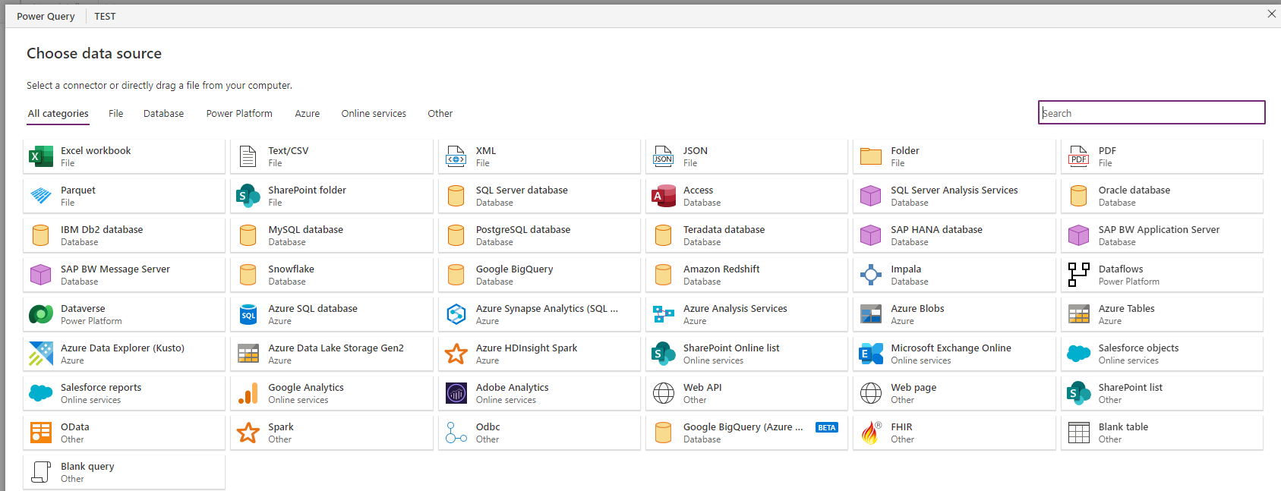This screenshot has height=491, width=1281.
Task: Choose the SQL Server database connector
Action: tap(539, 196)
